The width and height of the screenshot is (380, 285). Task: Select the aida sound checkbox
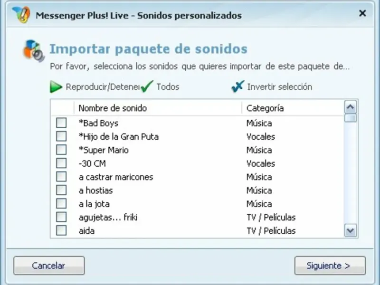(x=61, y=231)
